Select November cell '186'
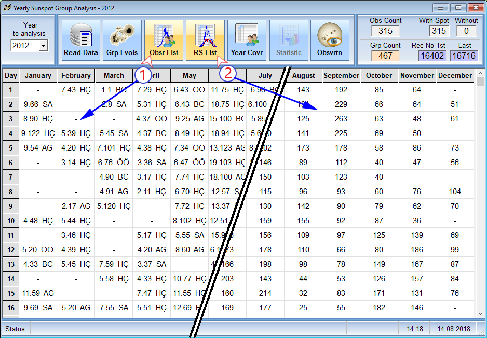This screenshot has width=487, height=338. pos(417,250)
